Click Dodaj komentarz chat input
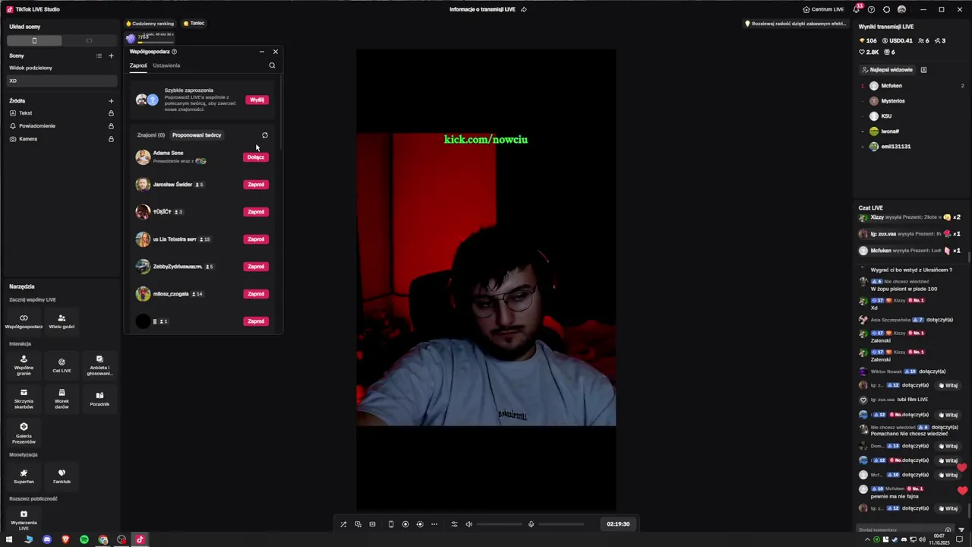Viewport: 972px width, 547px height. pyautogui.click(x=901, y=530)
